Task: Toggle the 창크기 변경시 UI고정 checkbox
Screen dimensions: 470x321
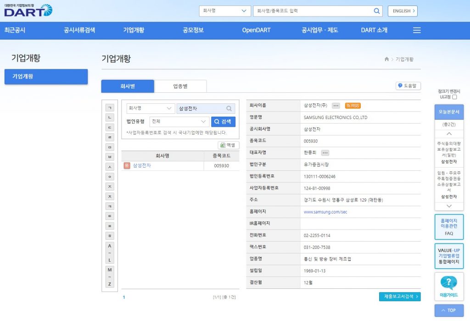Action: [x=454, y=97]
